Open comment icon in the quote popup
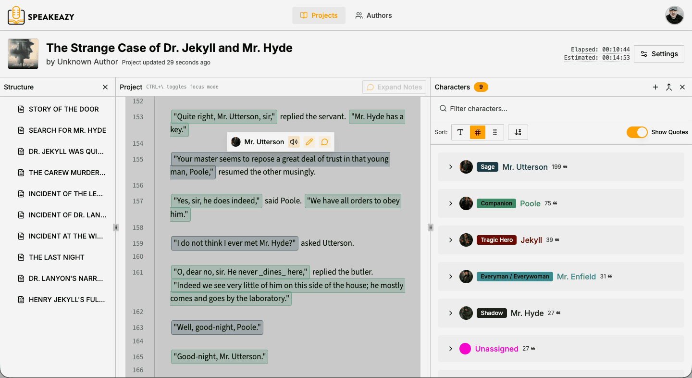Screen dimensions: 692x378 [x=325, y=142]
